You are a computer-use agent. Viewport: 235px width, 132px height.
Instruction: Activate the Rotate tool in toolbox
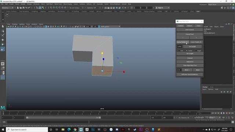tap(3, 44)
